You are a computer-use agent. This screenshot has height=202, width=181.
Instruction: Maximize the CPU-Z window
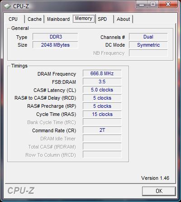click(153, 4)
